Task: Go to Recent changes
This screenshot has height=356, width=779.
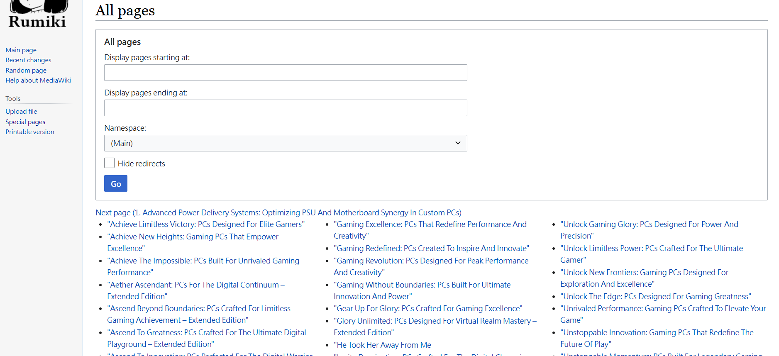Action: [x=28, y=60]
